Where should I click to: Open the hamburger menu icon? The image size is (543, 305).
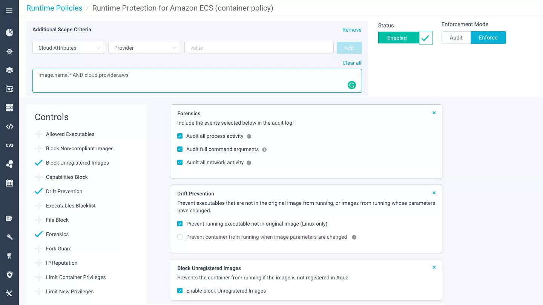click(x=9, y=11)
